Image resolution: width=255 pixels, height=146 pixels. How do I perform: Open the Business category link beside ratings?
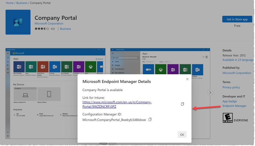[x=65, y=29]
